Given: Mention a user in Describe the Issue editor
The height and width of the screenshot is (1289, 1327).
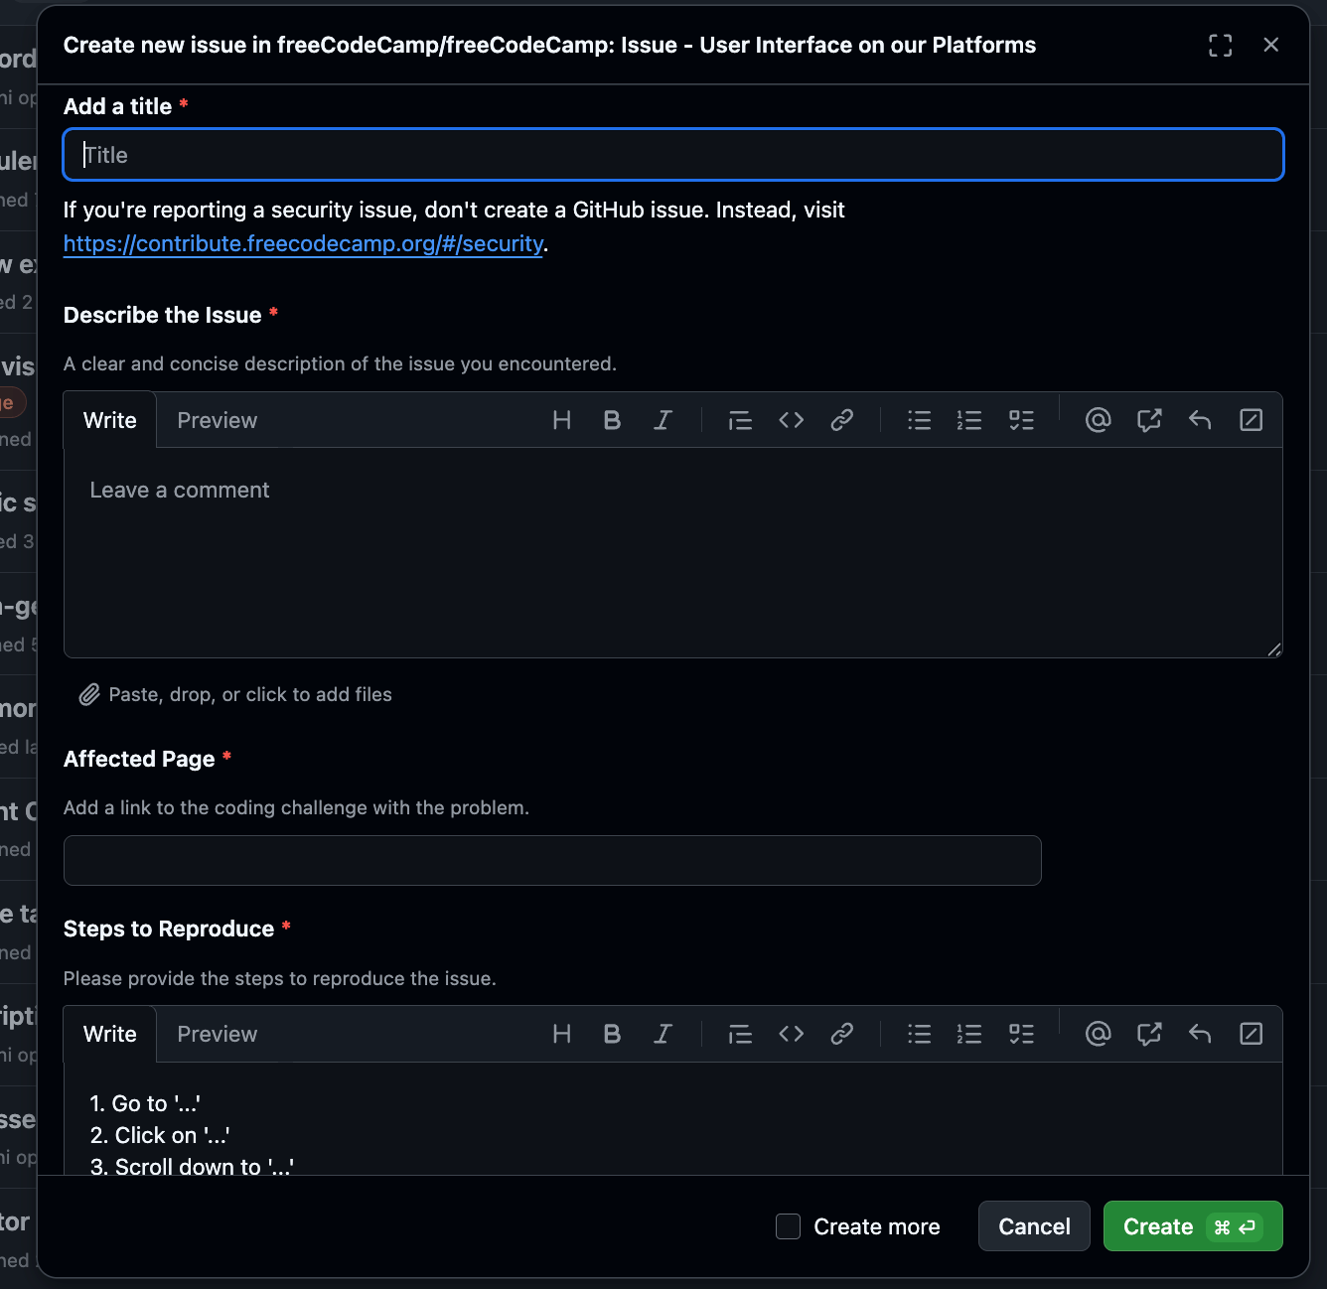Looking at the screenshot, I should coord(1098,420).
